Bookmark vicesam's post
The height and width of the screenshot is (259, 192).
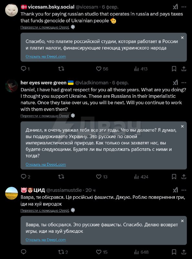click(173, 69)
